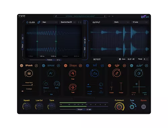The width and height of the screenshot is (168, 128).
Task: Click the Fx Amount knob
Action: click(119, 107)
